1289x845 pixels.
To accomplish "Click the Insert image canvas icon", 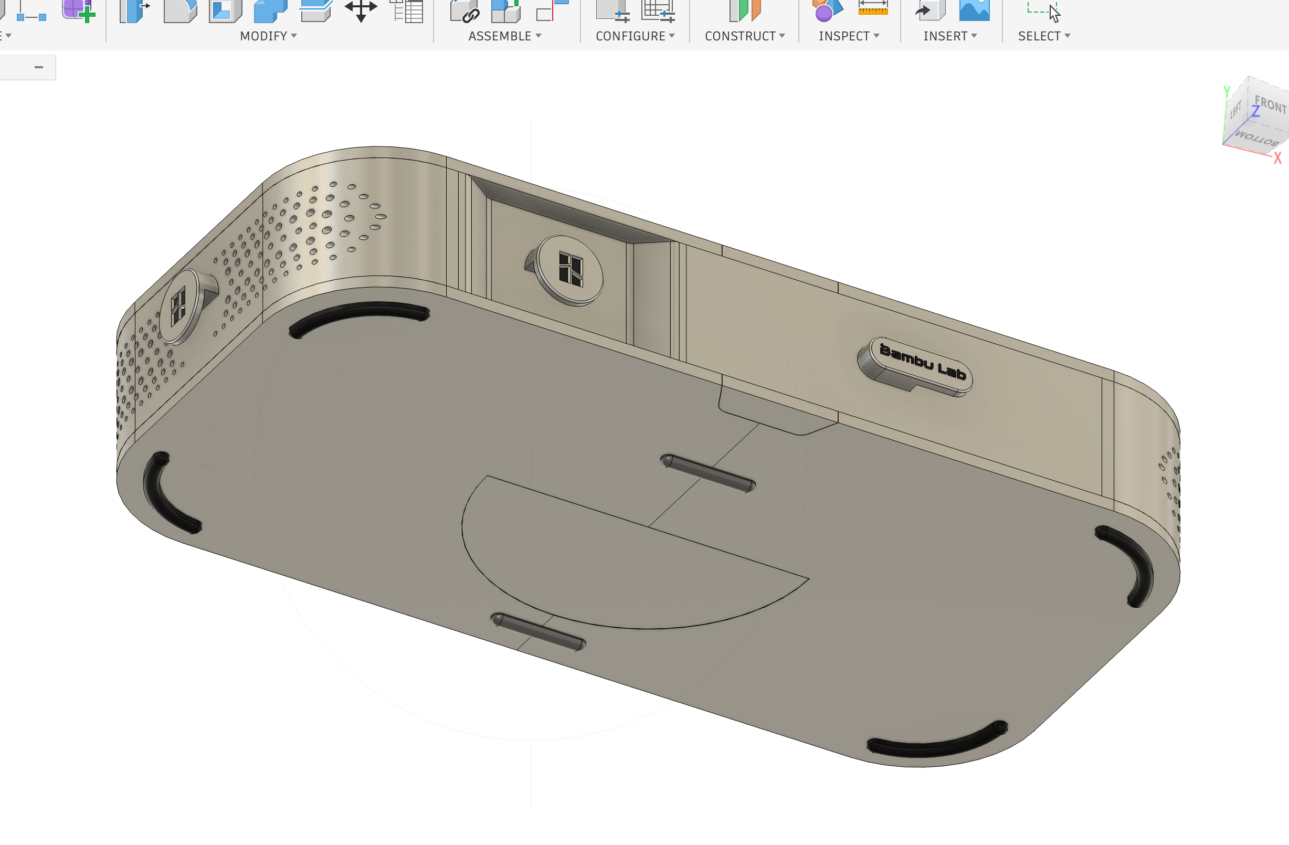I will coord(974,11).
